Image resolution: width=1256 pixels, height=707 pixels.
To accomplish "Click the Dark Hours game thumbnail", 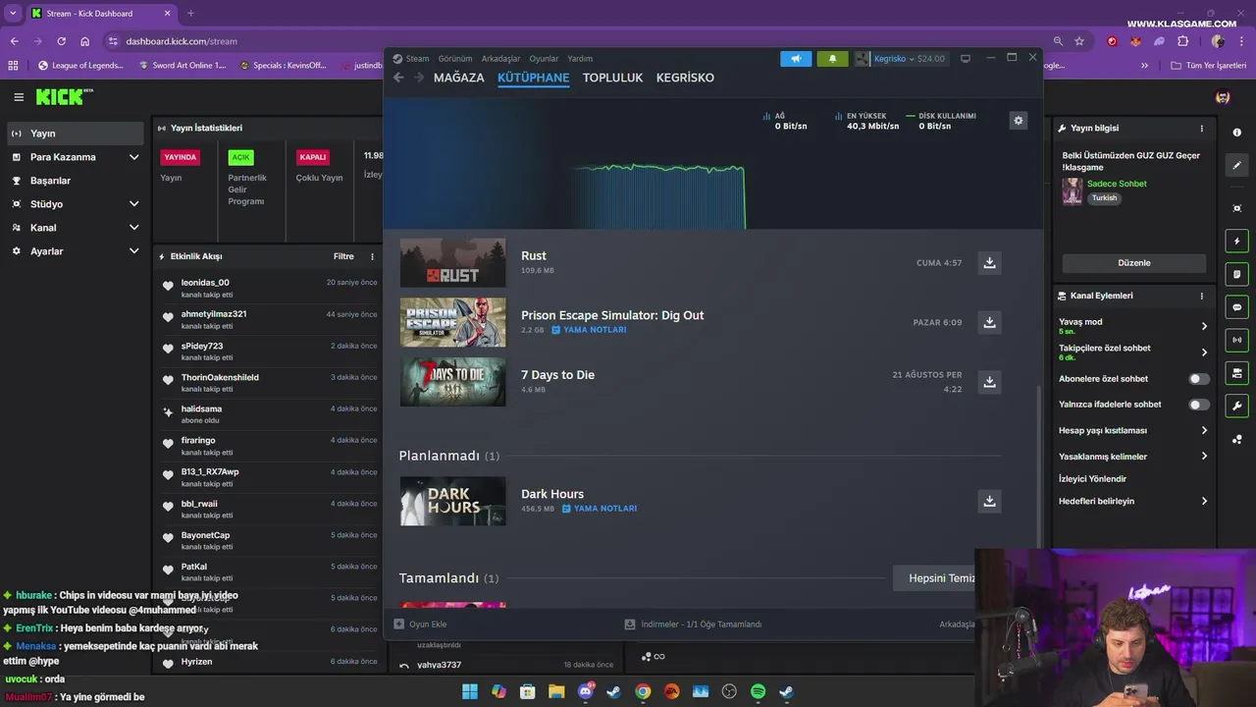I will [x=452, y=501].
